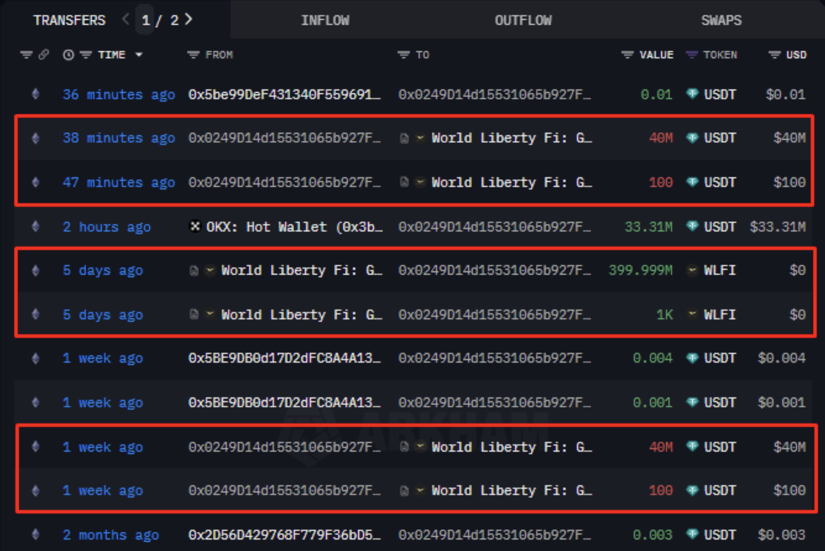The height and width of the screenshot is (551, 825).
Task: Click the 33.31M value cell
Action: point(649,227)
